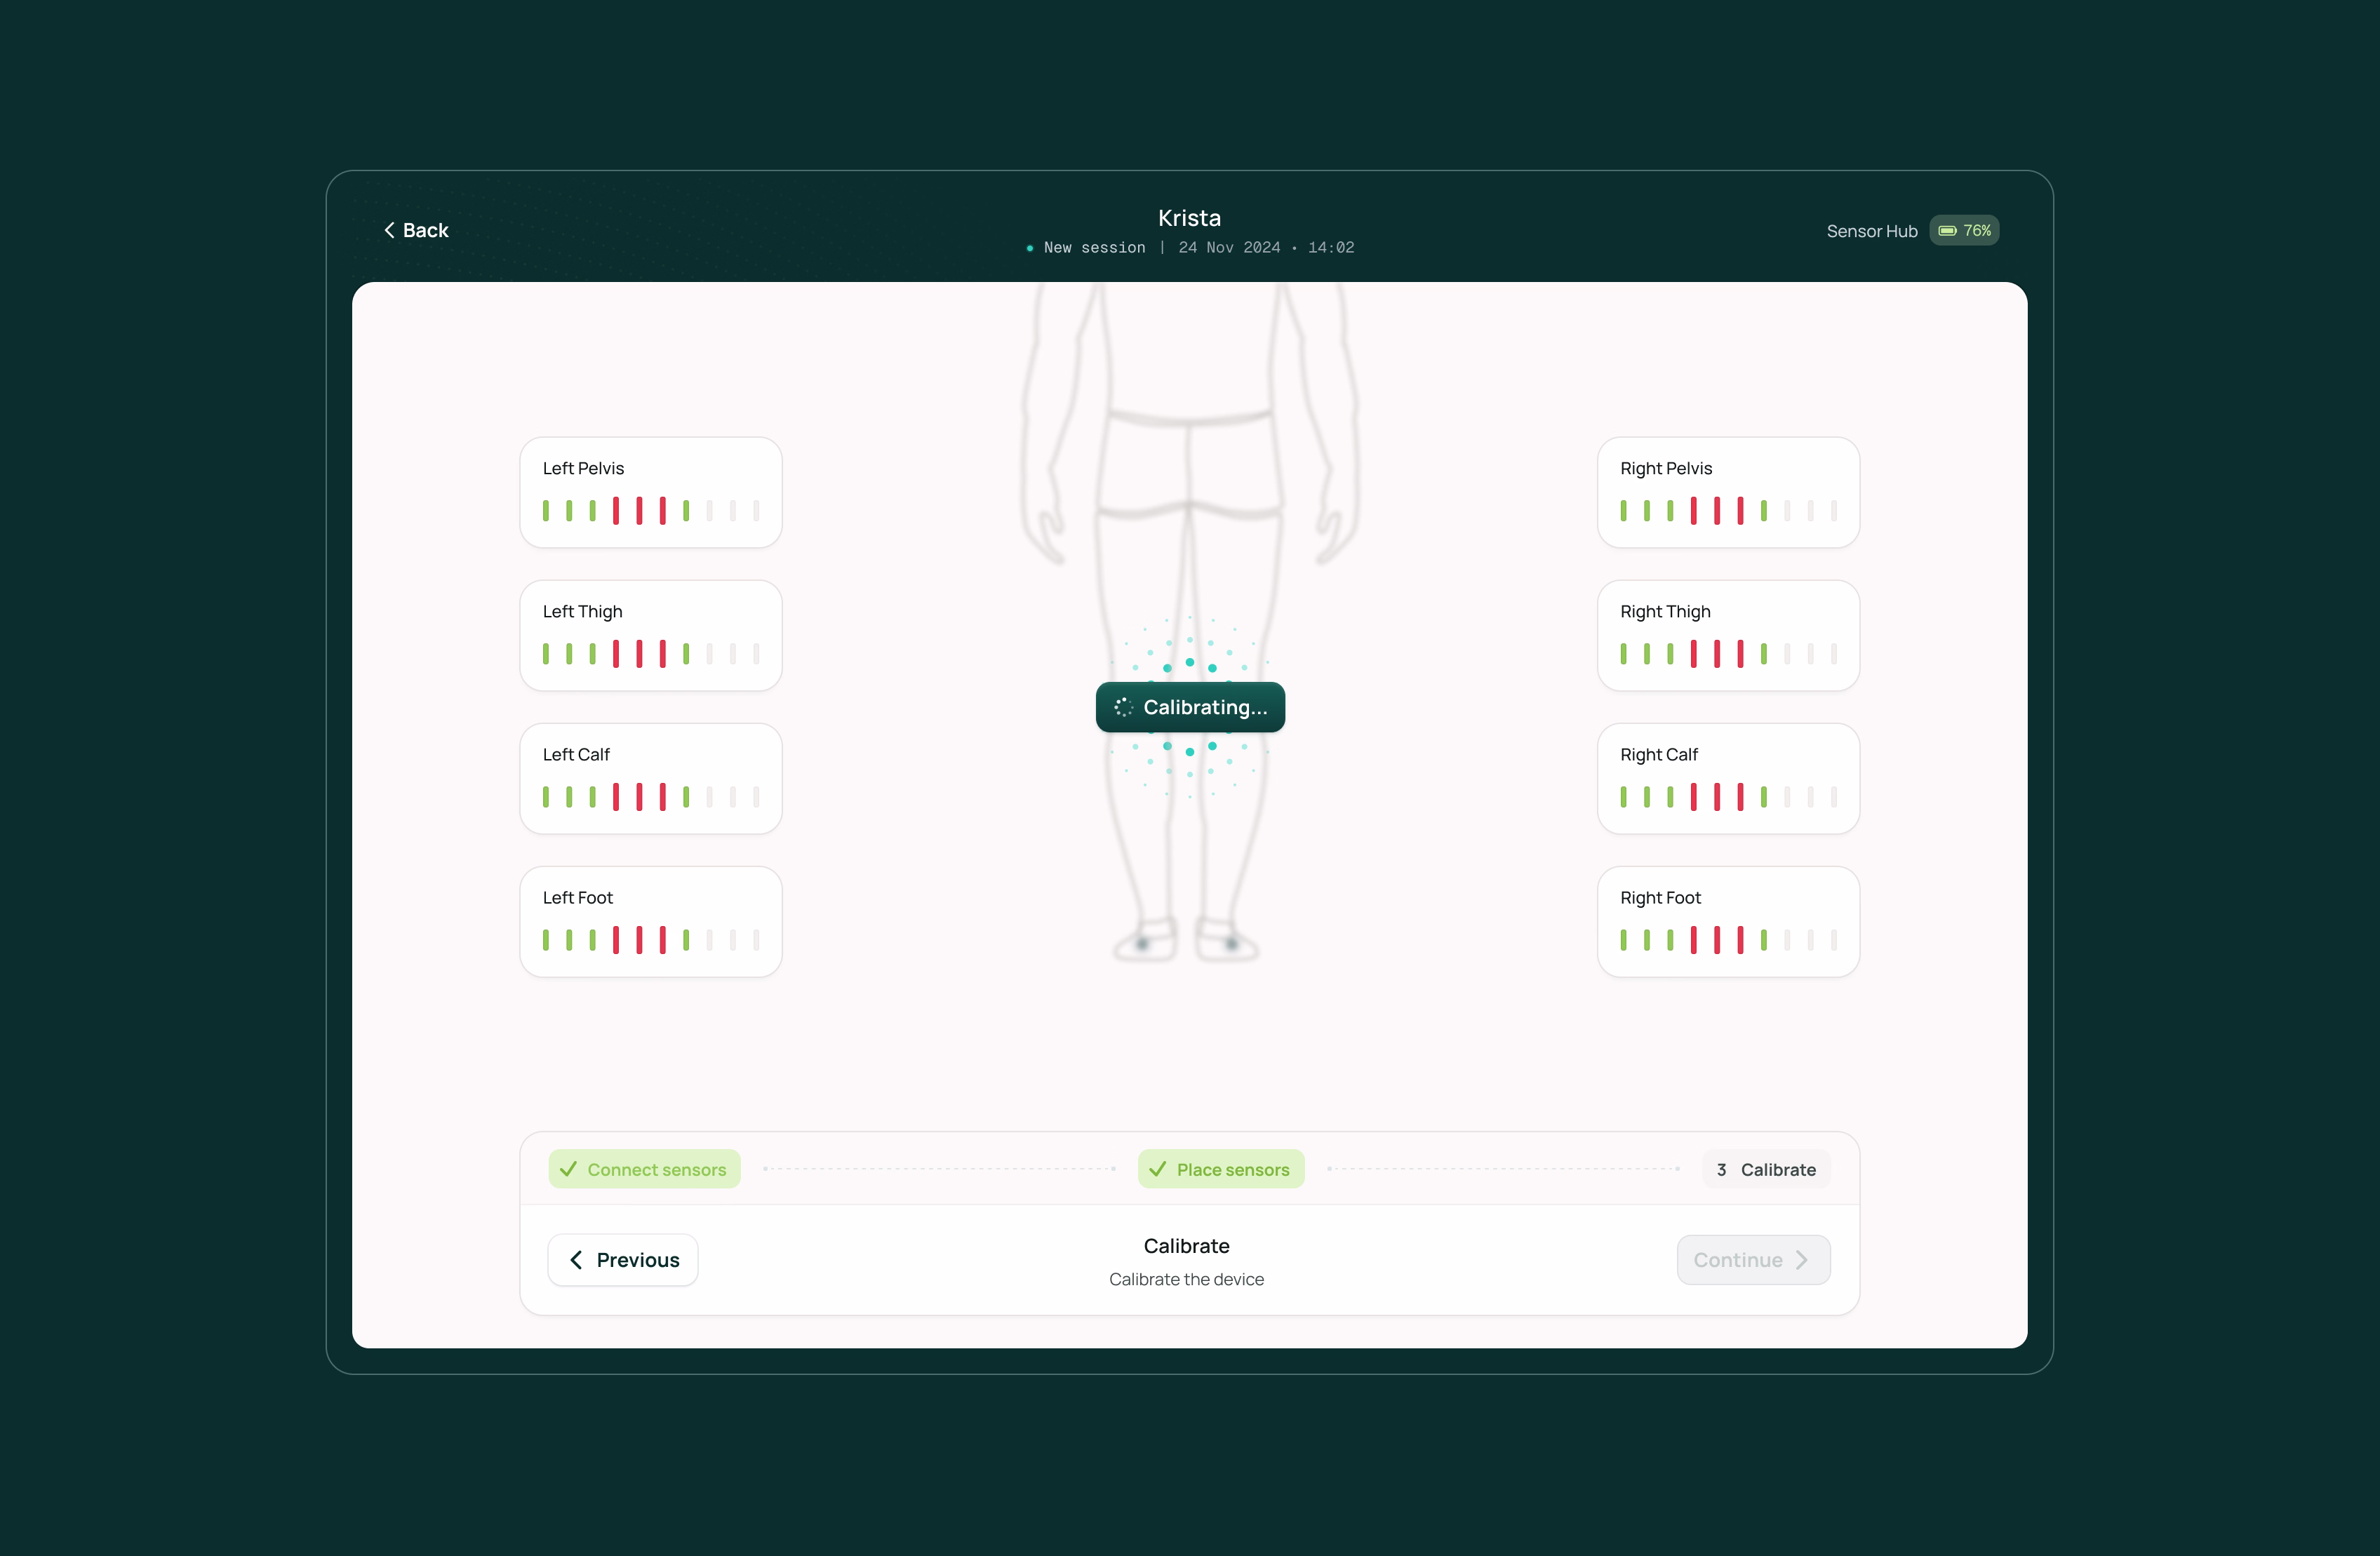2380x1556 pixels.
Task: Select the Left Pelvis sensor card
Action: tap(650, 492)
